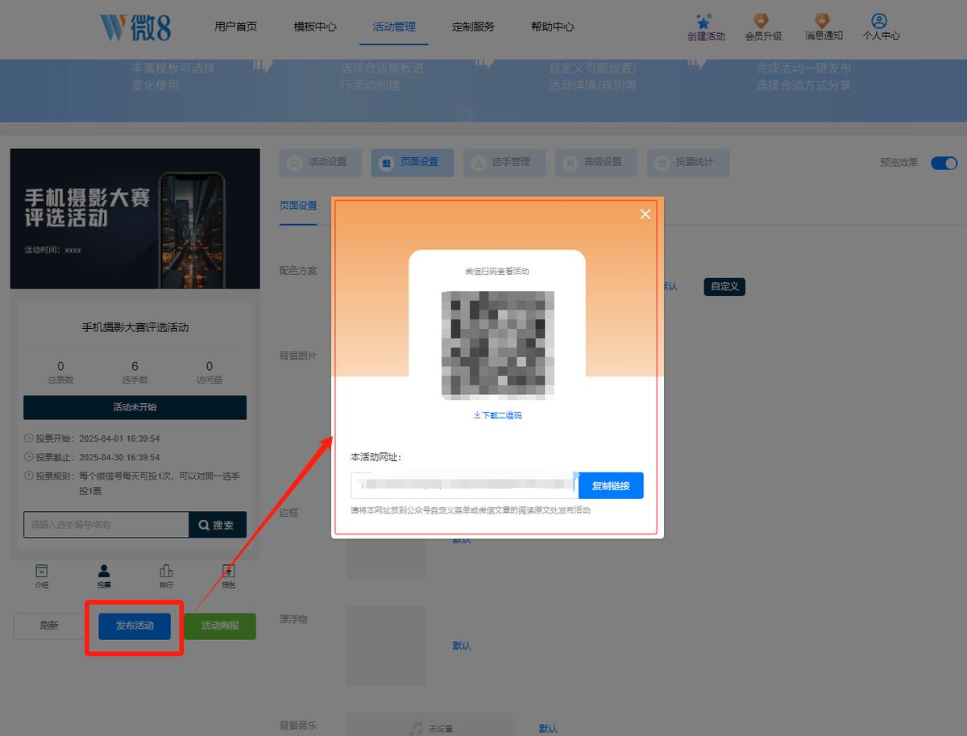
Task: Click 默认 link for 背景音乐
Action: point(548,729)
